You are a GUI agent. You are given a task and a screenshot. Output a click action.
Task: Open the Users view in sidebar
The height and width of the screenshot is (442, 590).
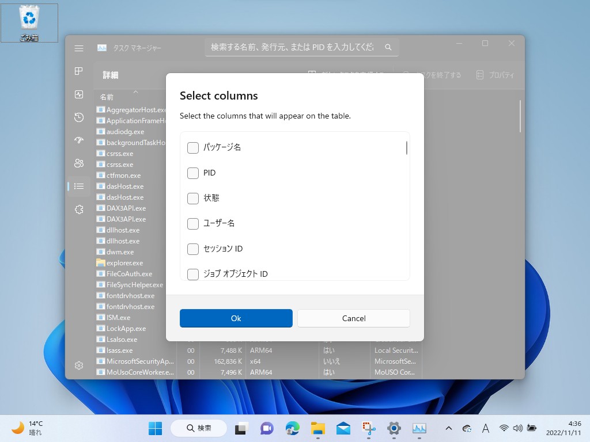[x=79, y=163]
